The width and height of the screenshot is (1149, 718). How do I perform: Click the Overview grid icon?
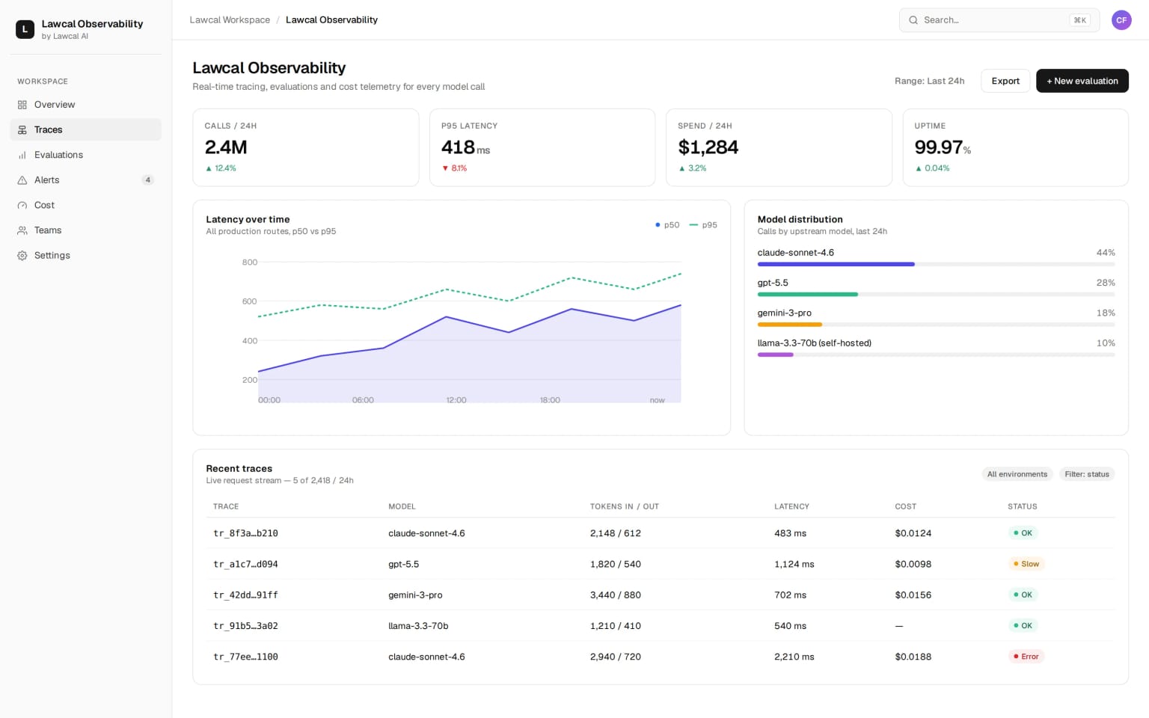pyautogui.click(x=22, y=105)
